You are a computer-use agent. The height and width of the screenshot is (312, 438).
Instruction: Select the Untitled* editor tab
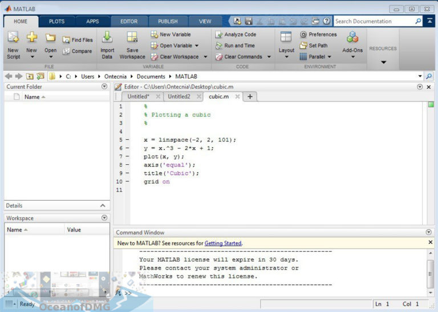pyautogui.click(x=138, y=96)
